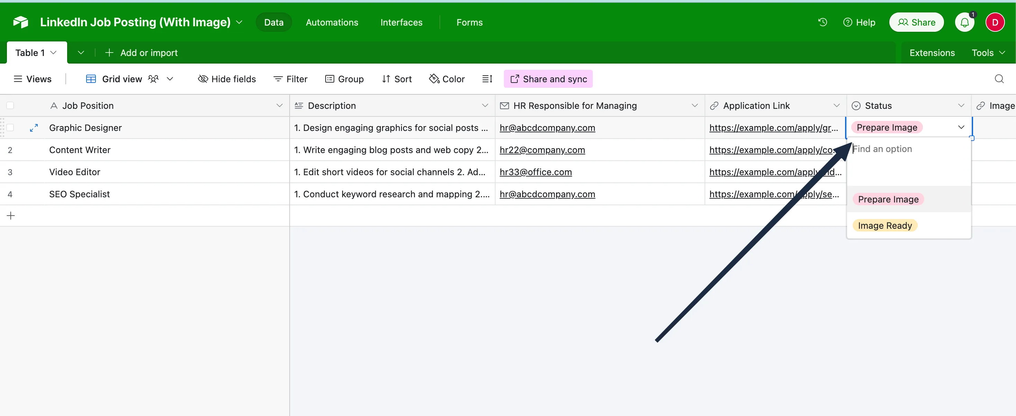
Task: Open notifications bell icon
Action: (964, 22)
